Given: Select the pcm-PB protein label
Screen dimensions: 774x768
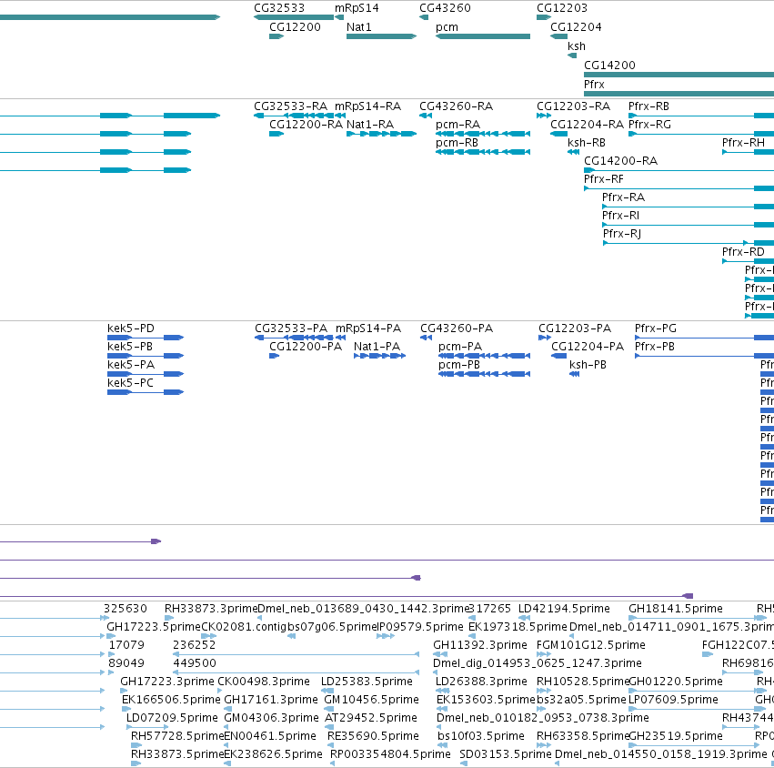Looking at the screenshot, I should pos(459,365).
